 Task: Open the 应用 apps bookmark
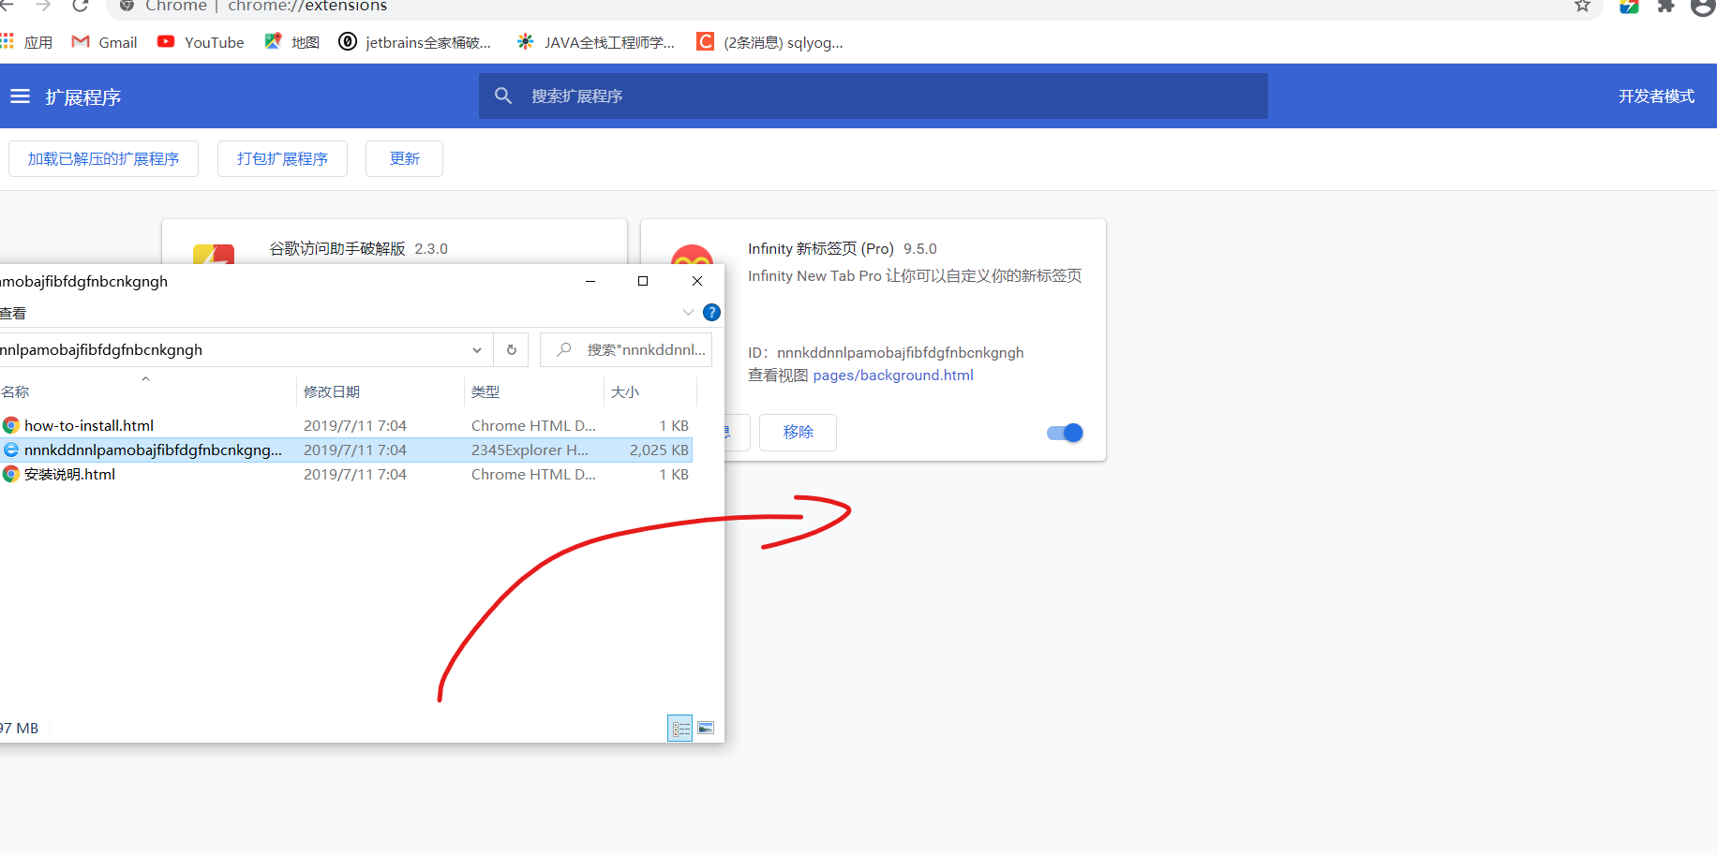tap(26, 42)
